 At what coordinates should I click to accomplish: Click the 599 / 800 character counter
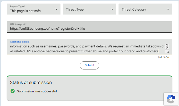pyautogui.click(x=163, y=57)
